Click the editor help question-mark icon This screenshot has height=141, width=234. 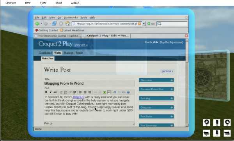point(128,92)
